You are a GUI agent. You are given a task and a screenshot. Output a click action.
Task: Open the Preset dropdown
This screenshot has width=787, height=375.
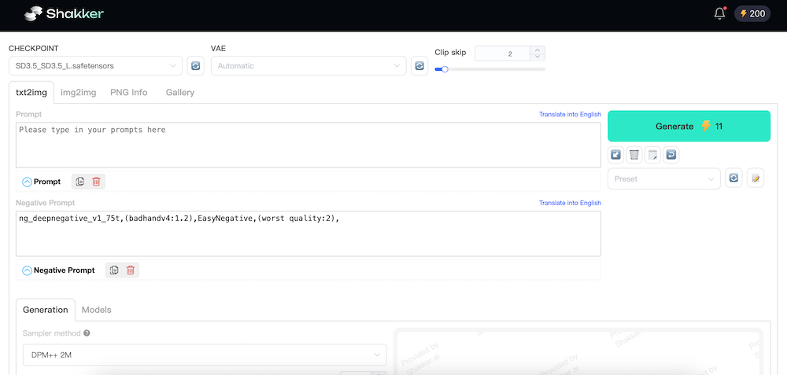coord(664,179)
